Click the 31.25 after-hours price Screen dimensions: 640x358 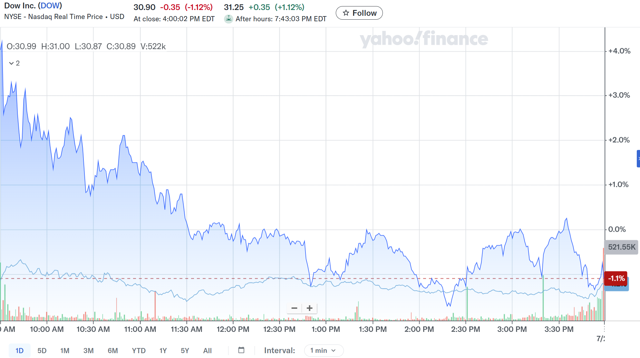[234, 7]
